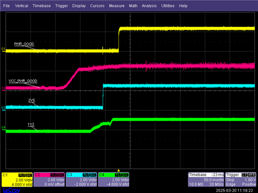This screenshot has width=258, height=193.
Task: Open the C4 channel descriptor box
Action: 114,180
